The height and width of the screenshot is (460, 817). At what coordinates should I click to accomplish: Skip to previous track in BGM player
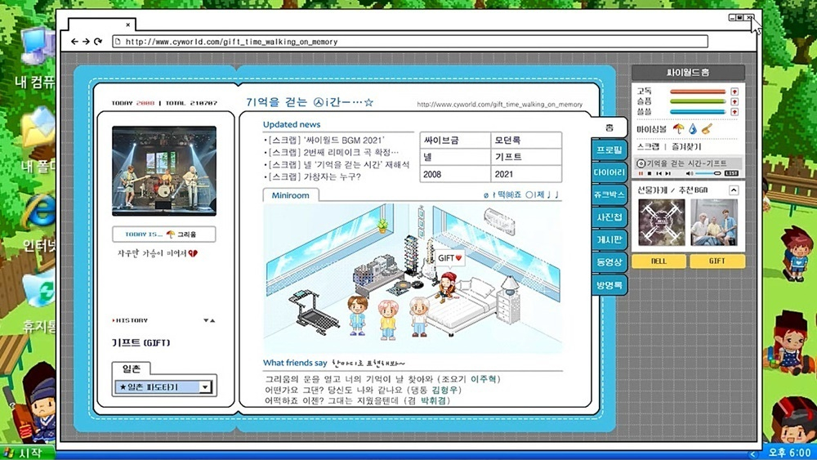(x=659, y=173)
